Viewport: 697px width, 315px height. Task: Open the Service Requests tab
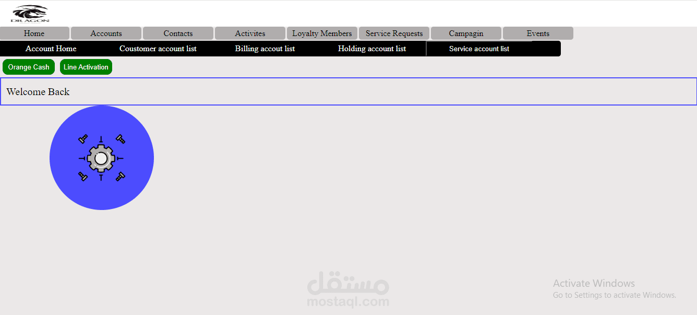pyautogui.click(x=394, y=33)
